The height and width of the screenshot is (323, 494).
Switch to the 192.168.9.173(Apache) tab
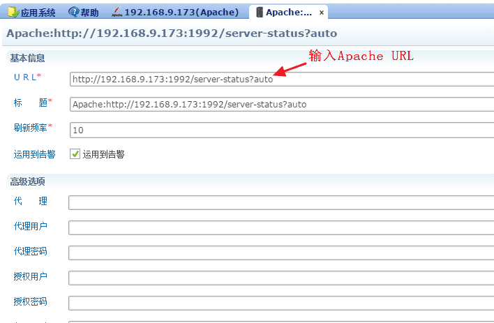(x=175, y=13)
